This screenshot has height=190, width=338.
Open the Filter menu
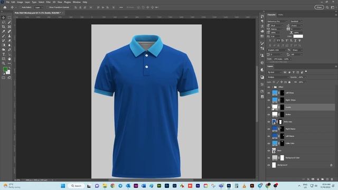point(48,2)
